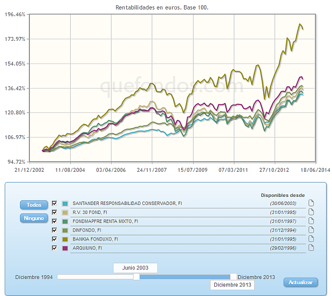
Task: Click the Disponibles desde column header
Action: 283,195
